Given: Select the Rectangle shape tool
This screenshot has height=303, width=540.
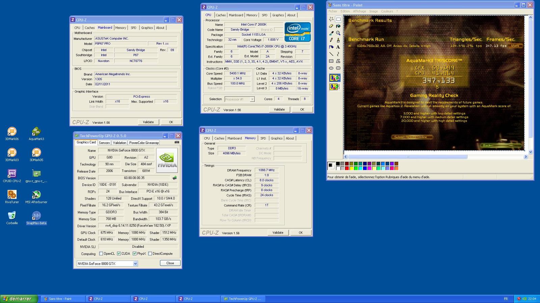Looking at the screenshot, I should pos(331,61).
